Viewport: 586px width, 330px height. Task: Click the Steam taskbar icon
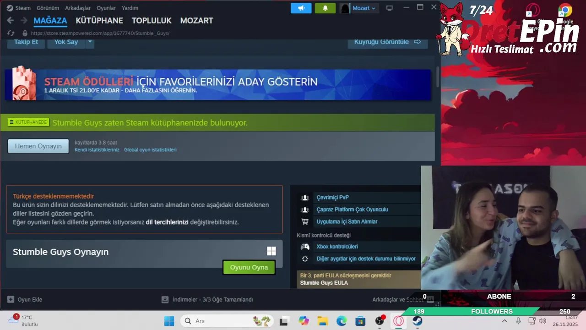coord(418,321)
